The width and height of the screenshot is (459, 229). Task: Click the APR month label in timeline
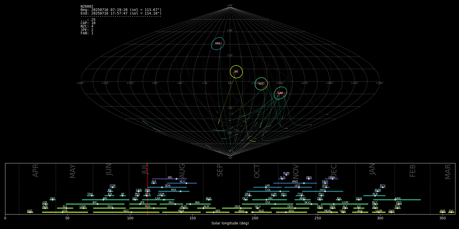pos(36,170)
